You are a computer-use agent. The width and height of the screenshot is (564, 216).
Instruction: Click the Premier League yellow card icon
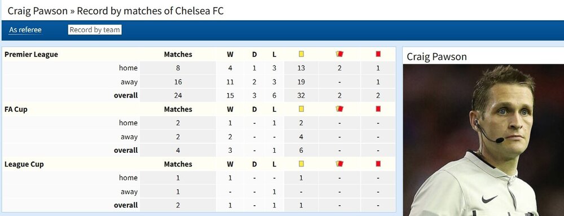click(x=301, y=54)
